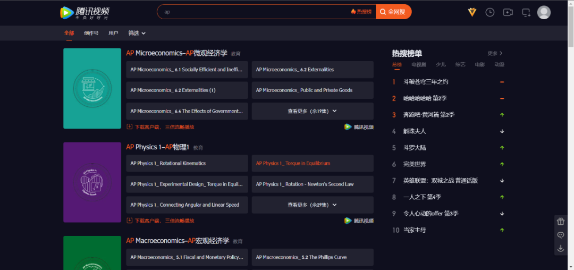Click download icon under AP Microeconomics
The width and height of the screenshot is (574, 270).
tap(129, 126)
